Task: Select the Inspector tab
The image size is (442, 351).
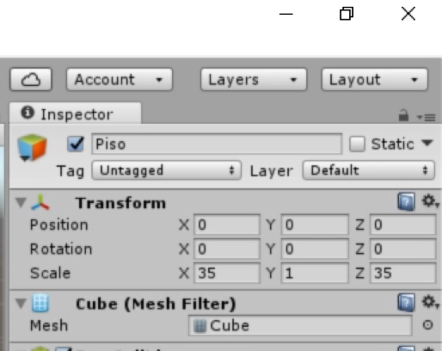Action: [x=75, y=114]
